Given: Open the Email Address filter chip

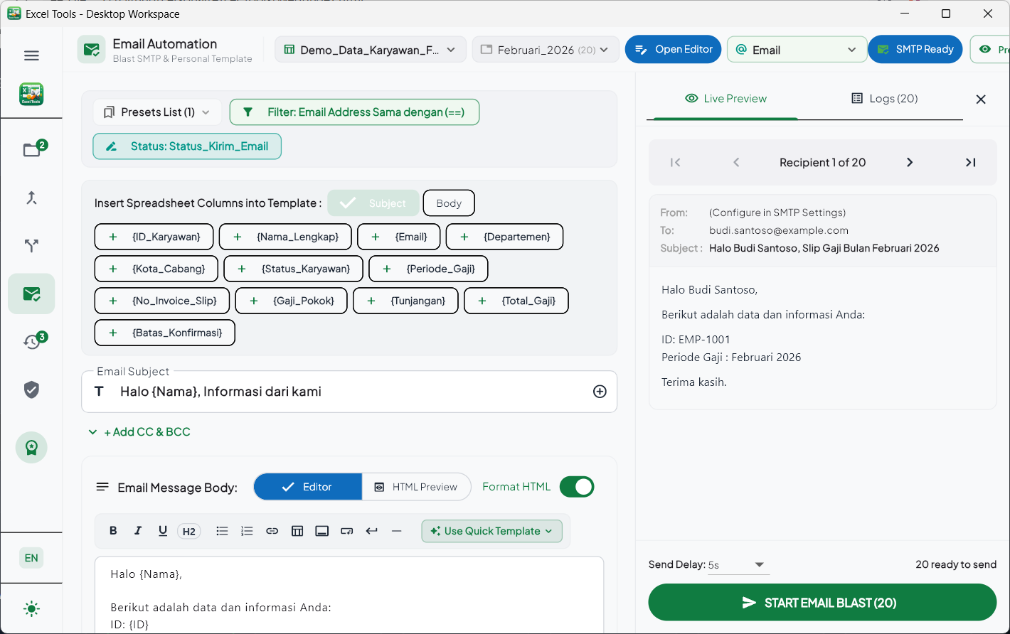Looking at the screenshot, I should pos(354,112).
